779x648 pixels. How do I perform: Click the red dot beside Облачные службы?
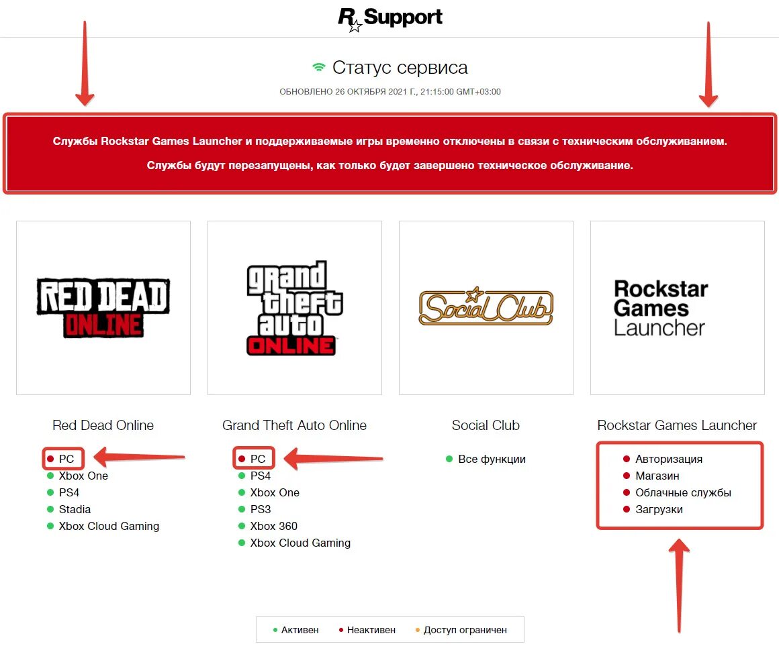[627, 492]
